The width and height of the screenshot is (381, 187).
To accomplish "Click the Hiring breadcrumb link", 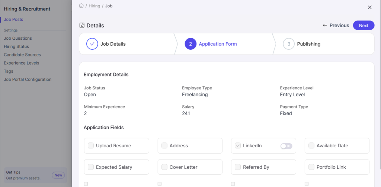I will [95, 6].
